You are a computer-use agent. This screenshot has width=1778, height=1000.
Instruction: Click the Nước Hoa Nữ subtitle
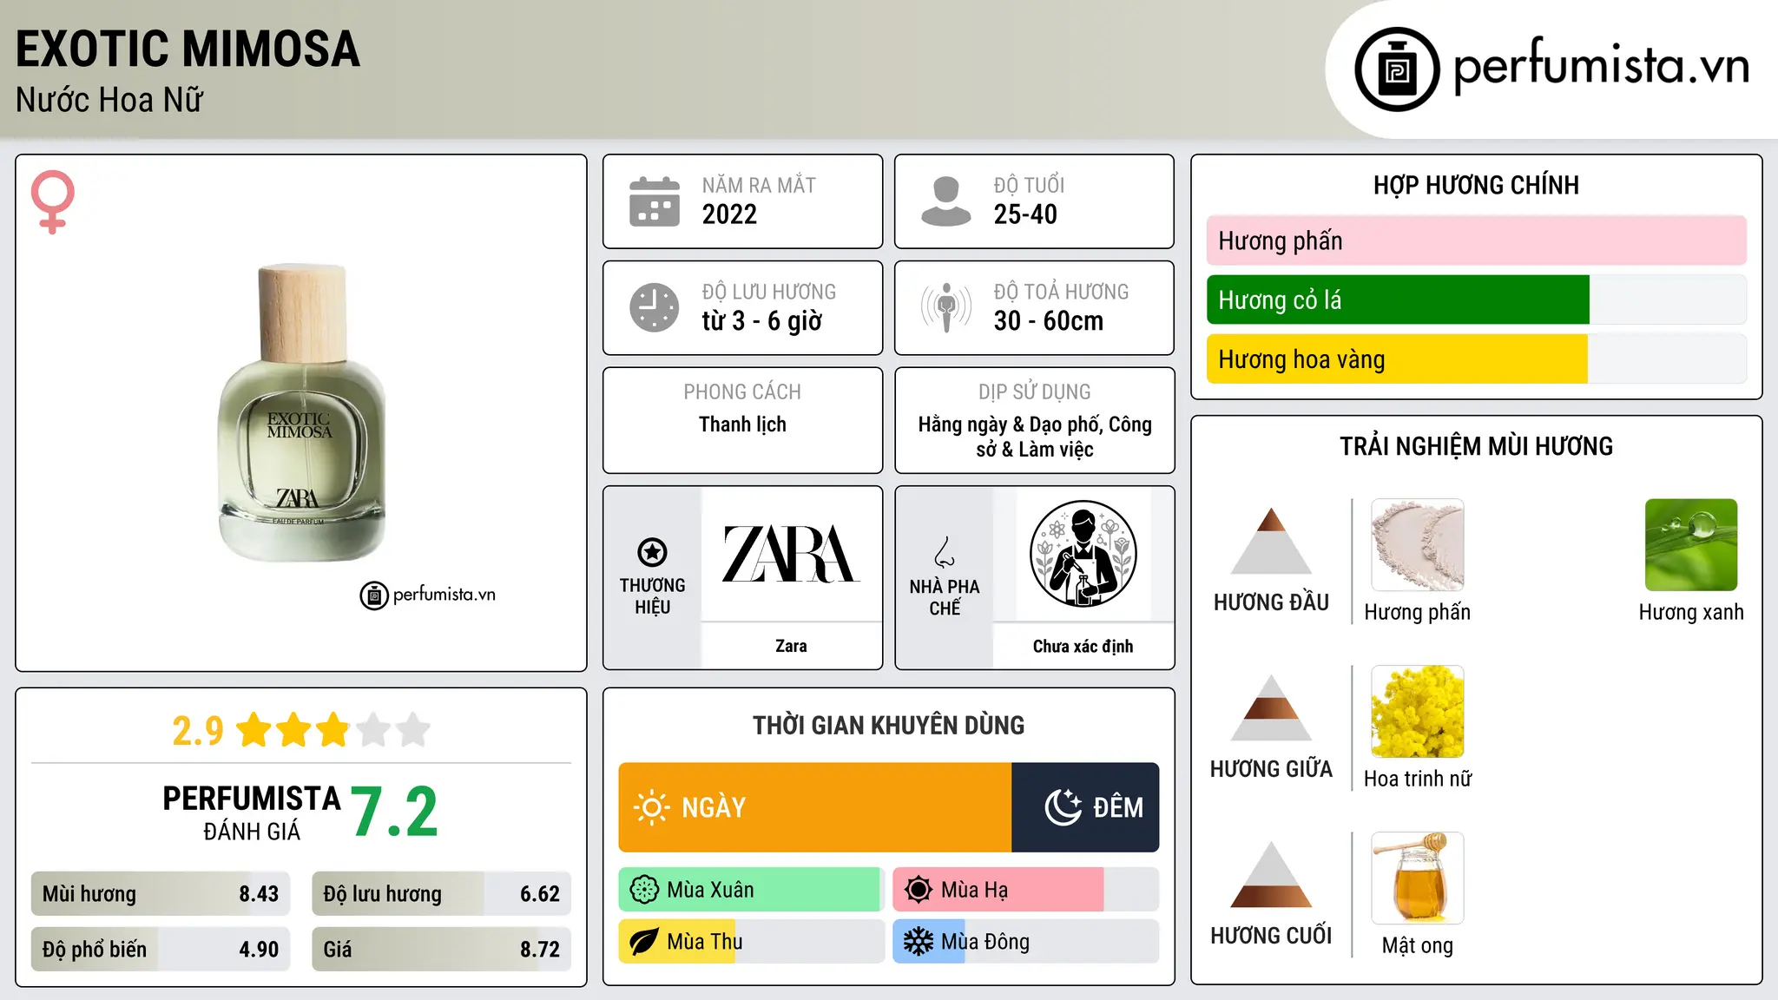109,100
